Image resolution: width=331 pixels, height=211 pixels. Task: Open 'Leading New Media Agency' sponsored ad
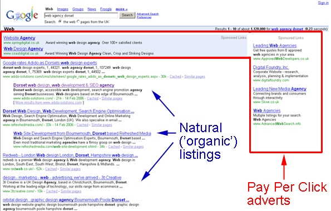coord(280,89)
